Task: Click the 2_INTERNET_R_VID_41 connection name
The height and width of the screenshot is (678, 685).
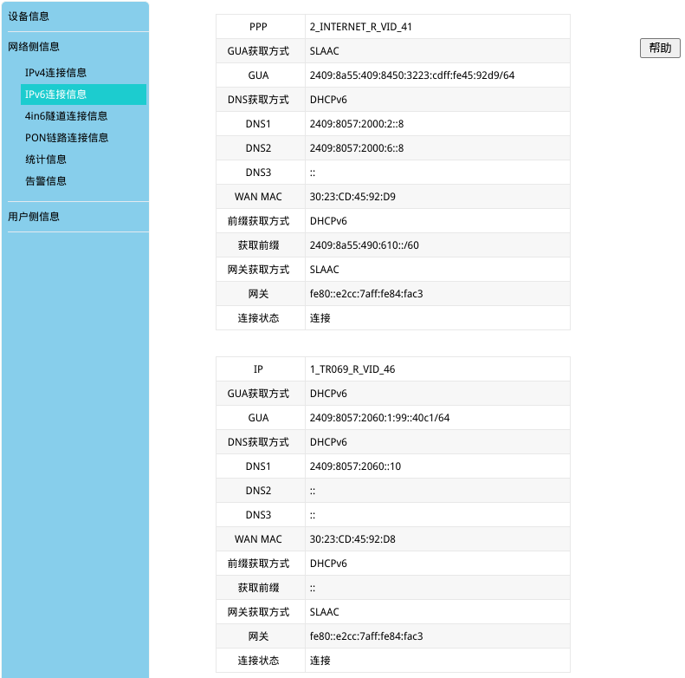Action: click(x=360, y=27)
